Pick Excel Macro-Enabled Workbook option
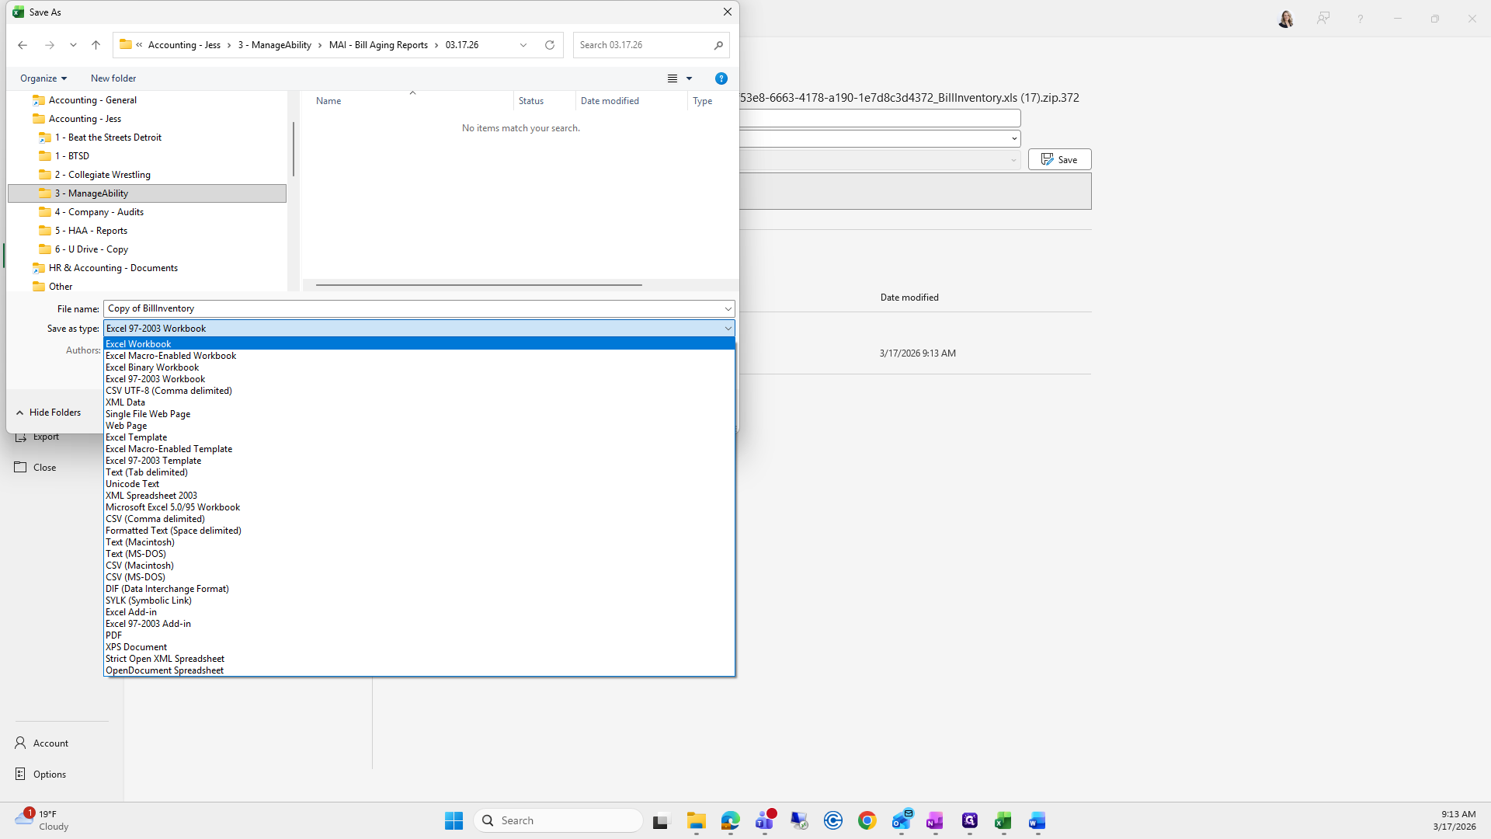 (171, 356)
